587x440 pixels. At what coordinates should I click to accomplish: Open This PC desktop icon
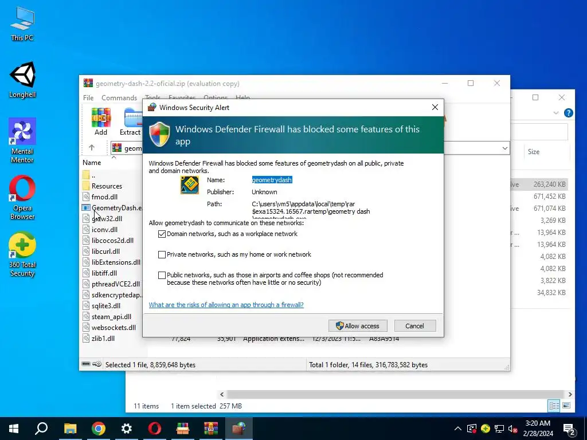pyautogui.click(x=22, y=24)
